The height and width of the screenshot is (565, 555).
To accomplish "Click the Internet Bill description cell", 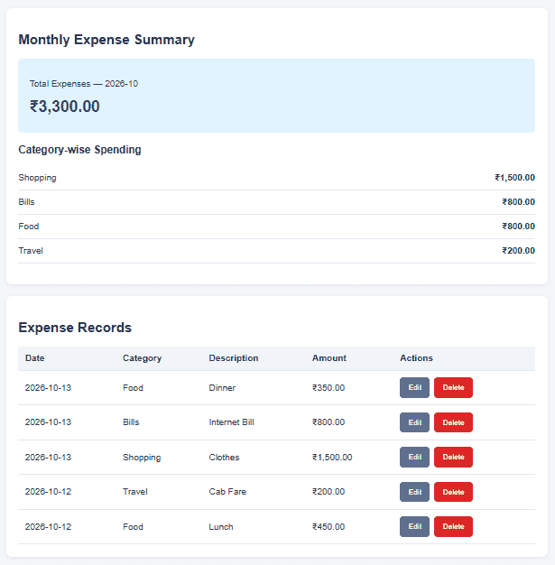I will tap(231, 422).
